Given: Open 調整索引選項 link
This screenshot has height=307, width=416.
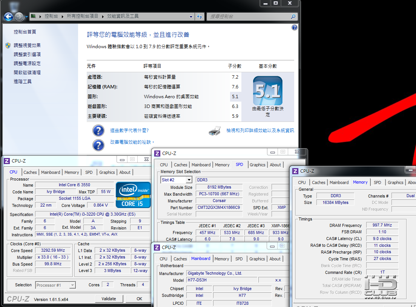Looking at the screenshot, I should (x=27, y=54).
